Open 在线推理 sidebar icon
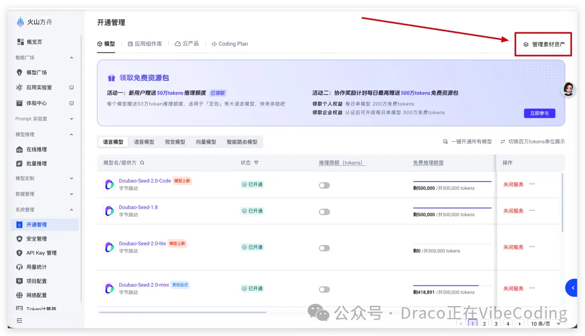 click(x=19, y=150)
